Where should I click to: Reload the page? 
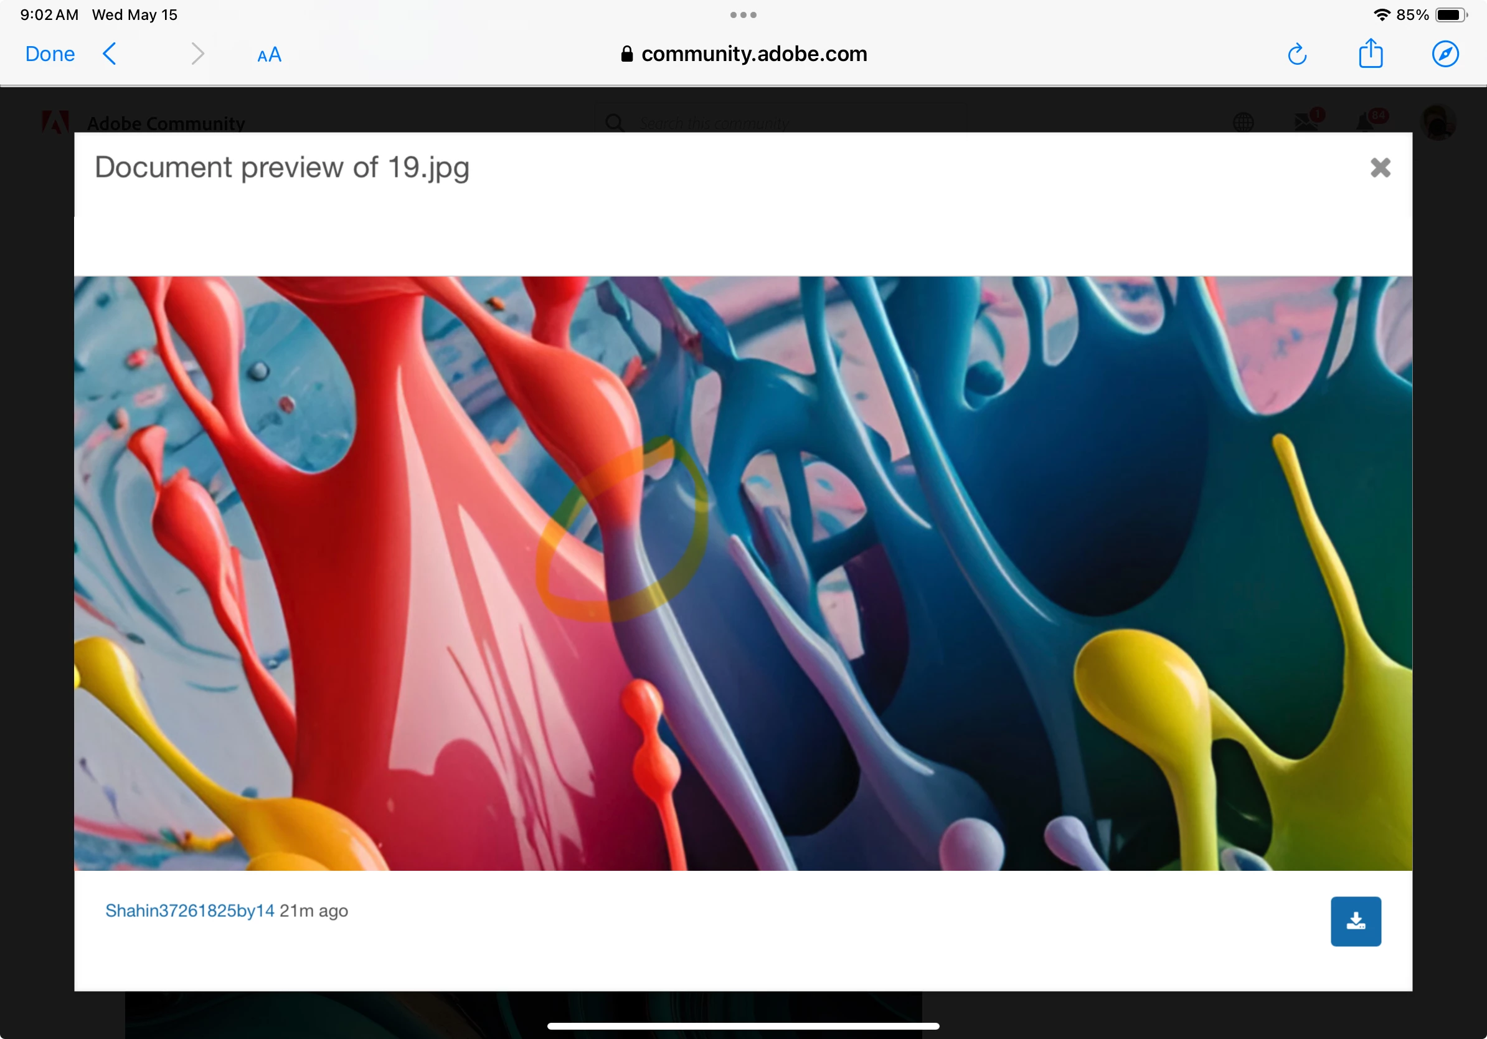1296,54
